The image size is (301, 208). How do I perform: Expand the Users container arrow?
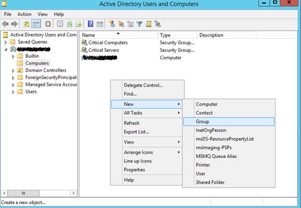[13, 92]
